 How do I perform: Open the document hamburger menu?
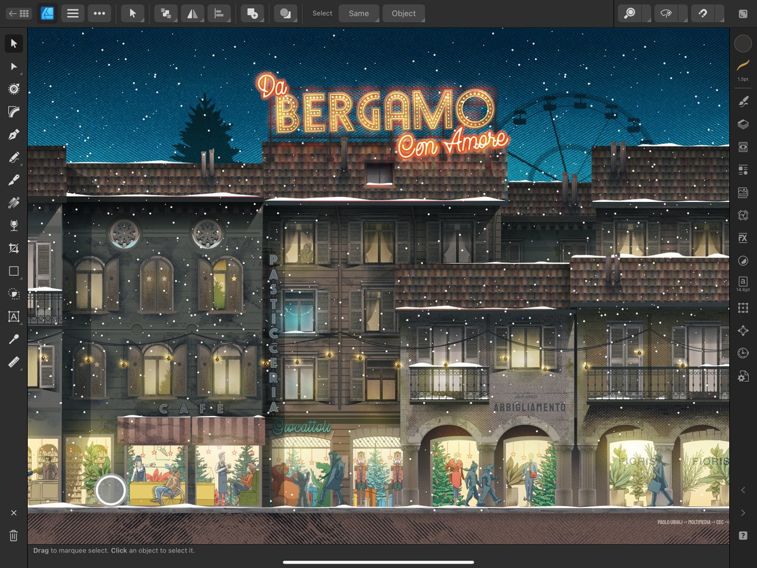(73, 13)
